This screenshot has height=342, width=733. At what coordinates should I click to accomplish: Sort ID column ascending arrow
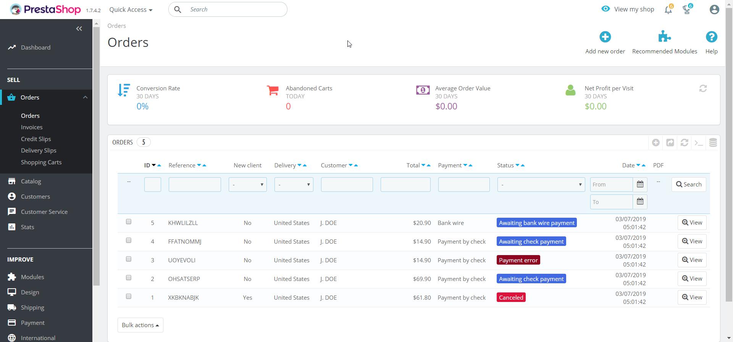pos(159,165)
